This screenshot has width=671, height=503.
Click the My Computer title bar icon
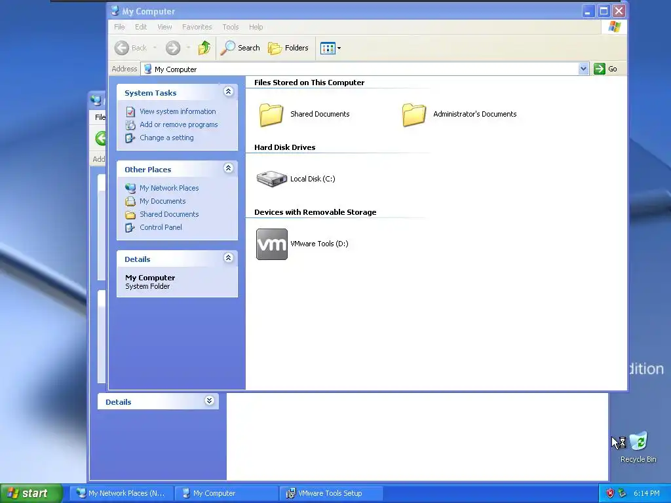[115, 10]
